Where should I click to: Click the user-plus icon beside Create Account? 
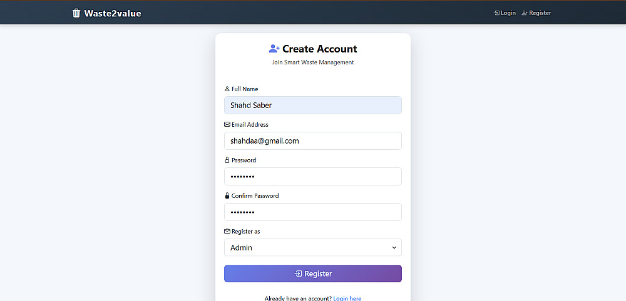[x=274, y=49]
